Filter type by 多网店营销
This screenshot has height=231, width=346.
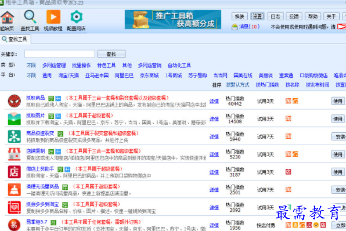(x=150, y=66)
